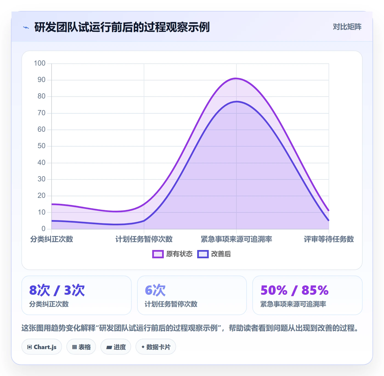The height and width of the screenshot is (376, 384).
Task: Click the 紧急事项来源可追溯率 caption in third card
Action: click(x=293, y=304)
